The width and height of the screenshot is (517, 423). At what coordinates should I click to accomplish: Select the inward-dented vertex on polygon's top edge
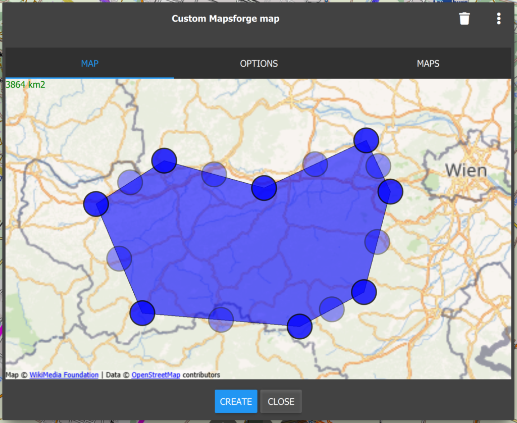click(264, 188)
